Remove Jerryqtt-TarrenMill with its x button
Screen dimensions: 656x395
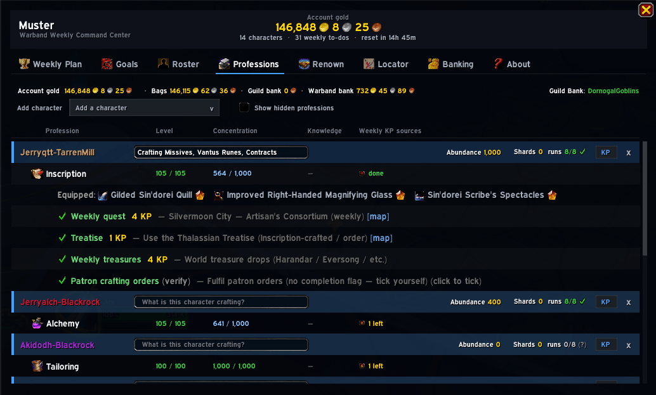628,153
